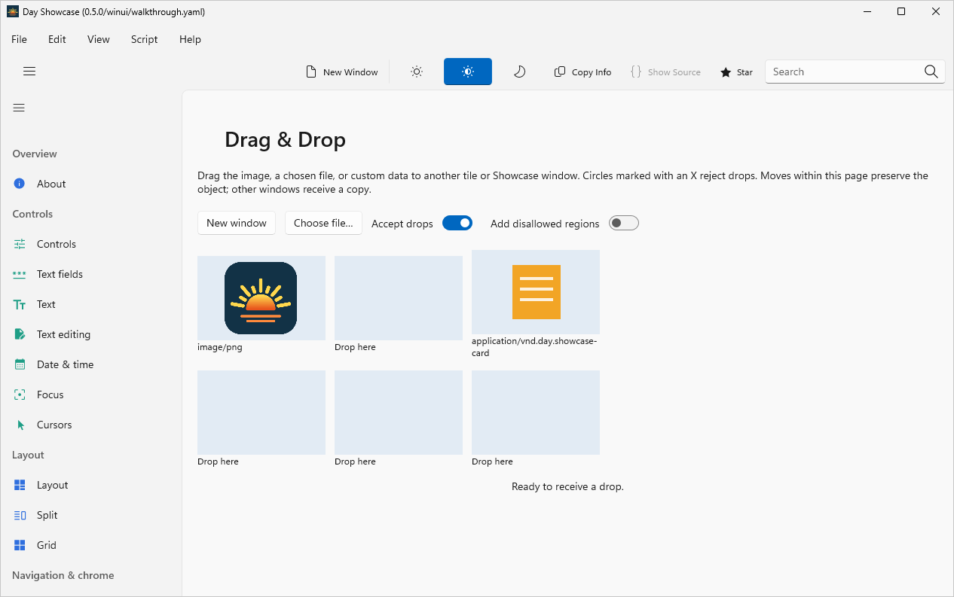Click the 'Drag & Drop' heading

(285, 139)
